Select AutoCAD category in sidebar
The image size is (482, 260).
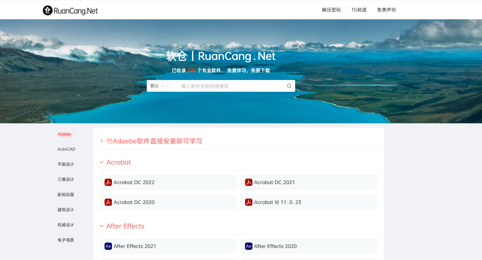(x=66, y=149)
